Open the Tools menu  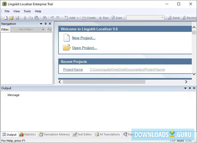click(27, 11)
